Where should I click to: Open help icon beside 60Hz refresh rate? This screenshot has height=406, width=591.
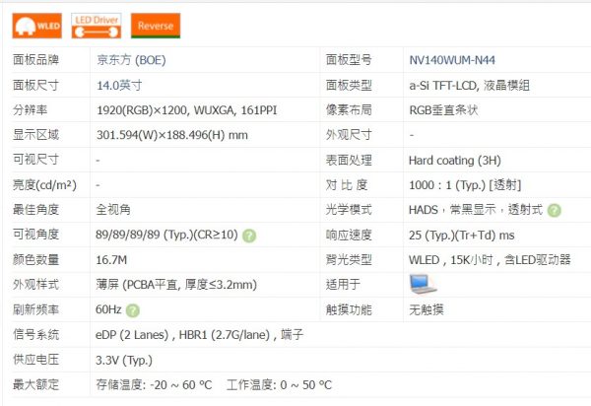[x=133, y=310]
